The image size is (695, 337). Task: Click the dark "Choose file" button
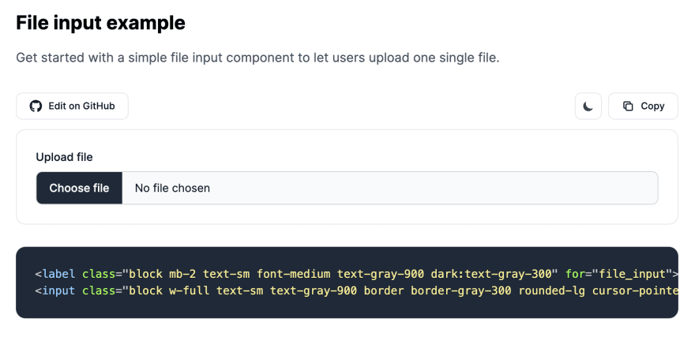point(79,188)
